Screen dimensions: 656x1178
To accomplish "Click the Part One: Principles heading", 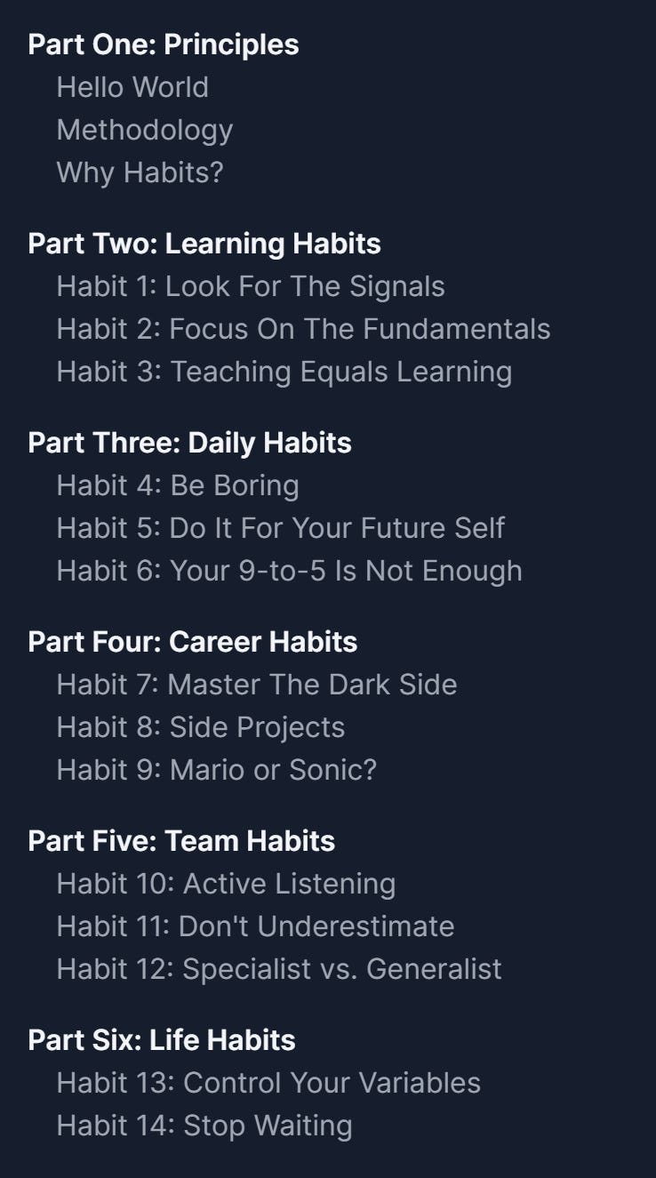I will pyautogui.click(x=164, y=44).
